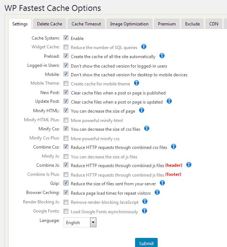Open Google Fonts info icon

pos(145,211)
